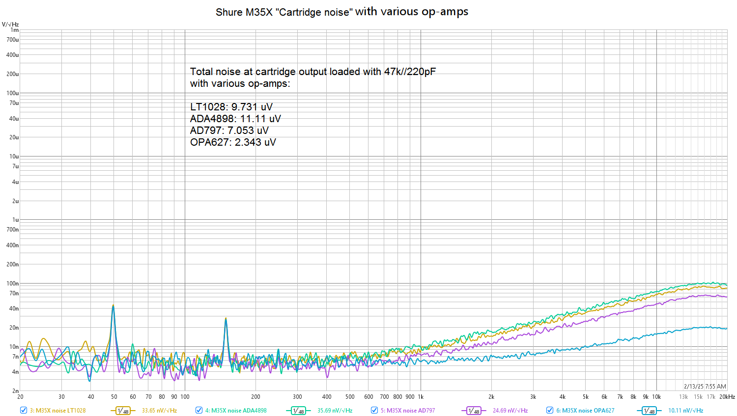Click the 'Total noise at cartridge output' annotation line

click(313, 72)
